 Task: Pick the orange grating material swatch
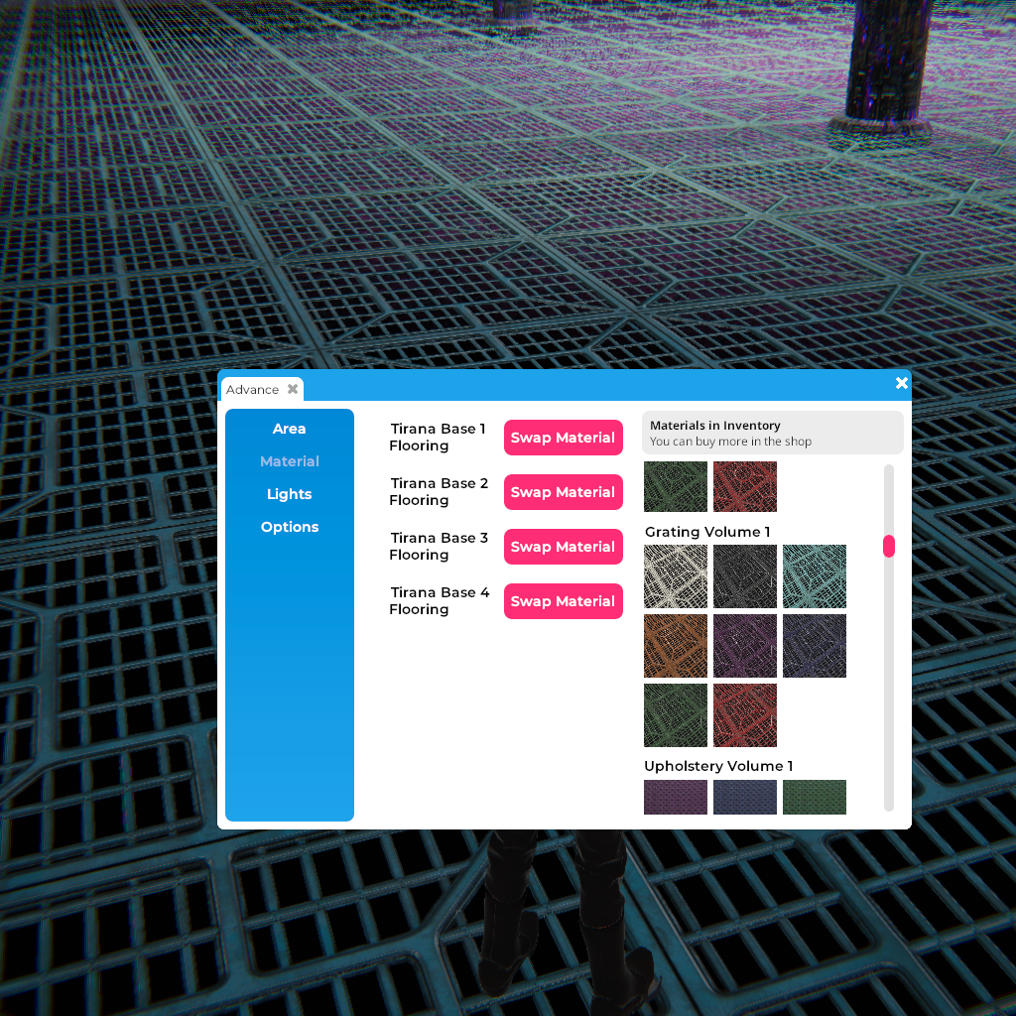coord(676,646)
